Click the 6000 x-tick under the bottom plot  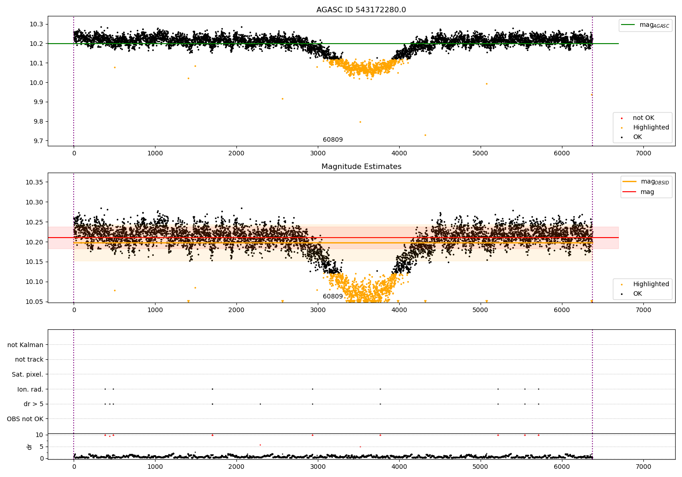tap(562, 467)
